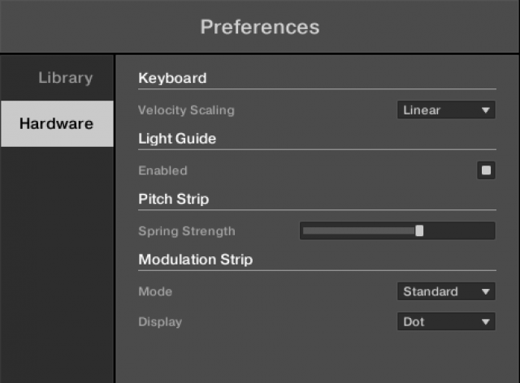
Task: Click the Light Guide section heading
Action: click(x=177, y=139)
